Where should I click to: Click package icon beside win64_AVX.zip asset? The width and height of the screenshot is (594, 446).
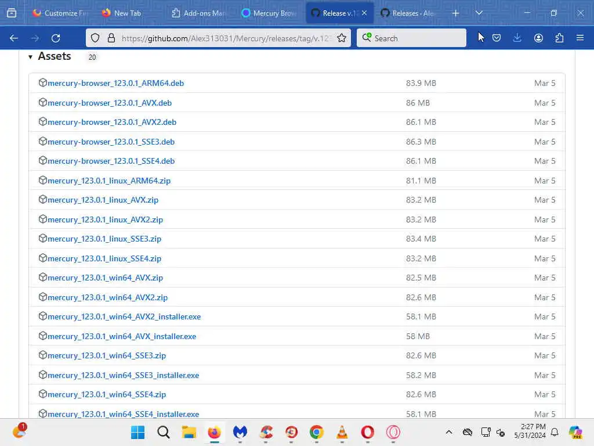[x=43, y=277]
